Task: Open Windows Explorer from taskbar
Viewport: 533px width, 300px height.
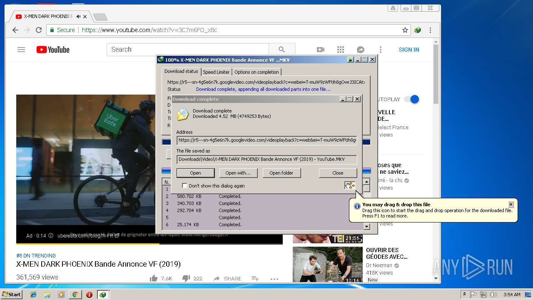Action: click(47, 295)
